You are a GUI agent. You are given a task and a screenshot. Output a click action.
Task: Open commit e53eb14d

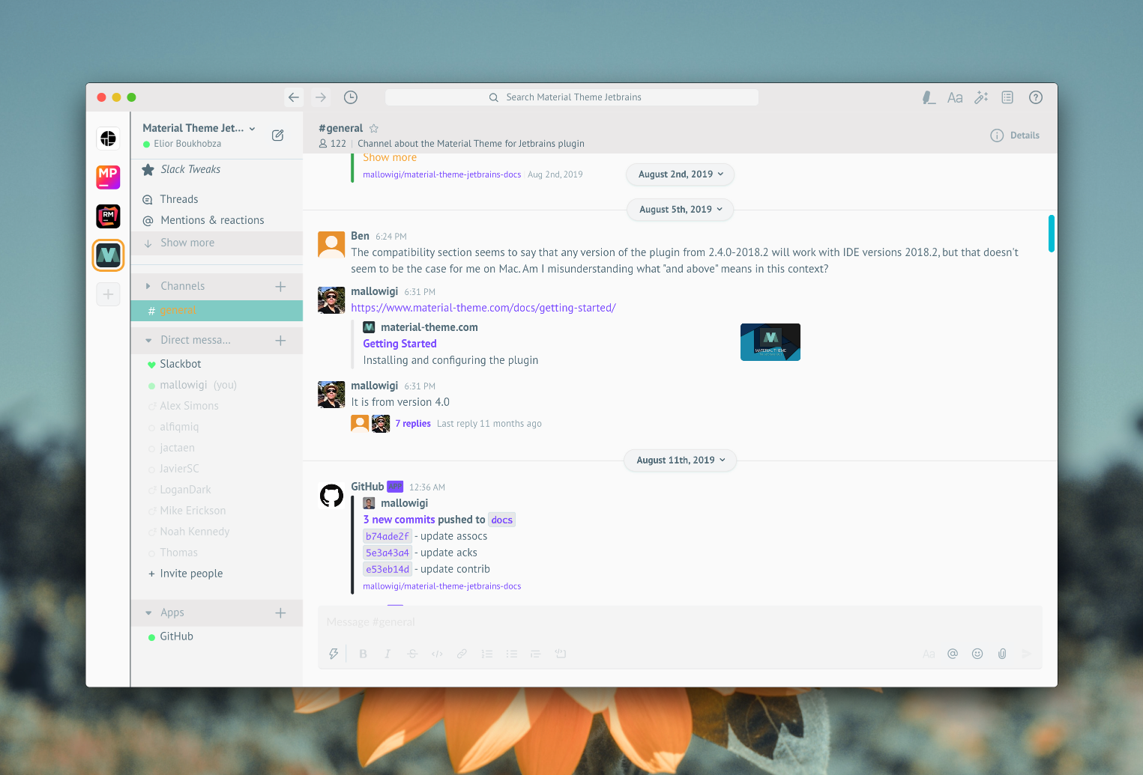click(387, 569)
